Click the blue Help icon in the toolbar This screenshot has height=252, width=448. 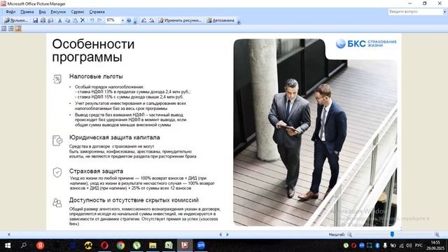[x=129, y=20]
